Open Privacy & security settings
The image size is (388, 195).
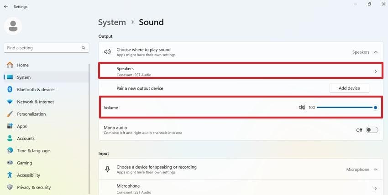pos(34,187)
